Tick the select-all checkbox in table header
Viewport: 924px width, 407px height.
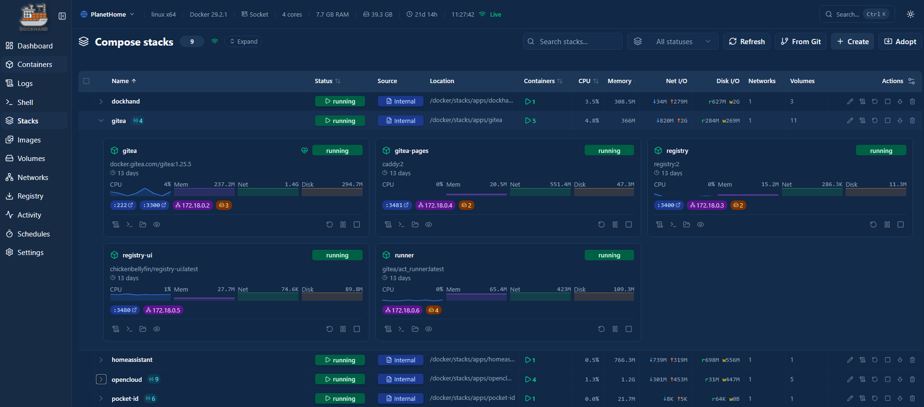(87, 81)
